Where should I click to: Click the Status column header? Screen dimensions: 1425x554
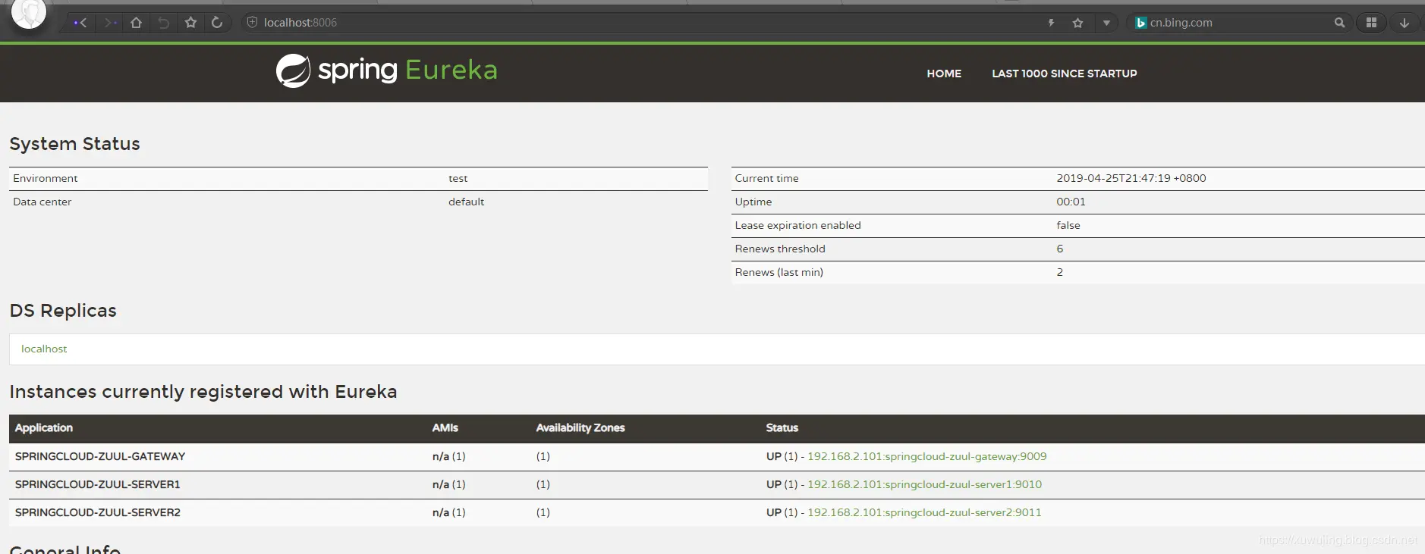(x=782, y=427)
